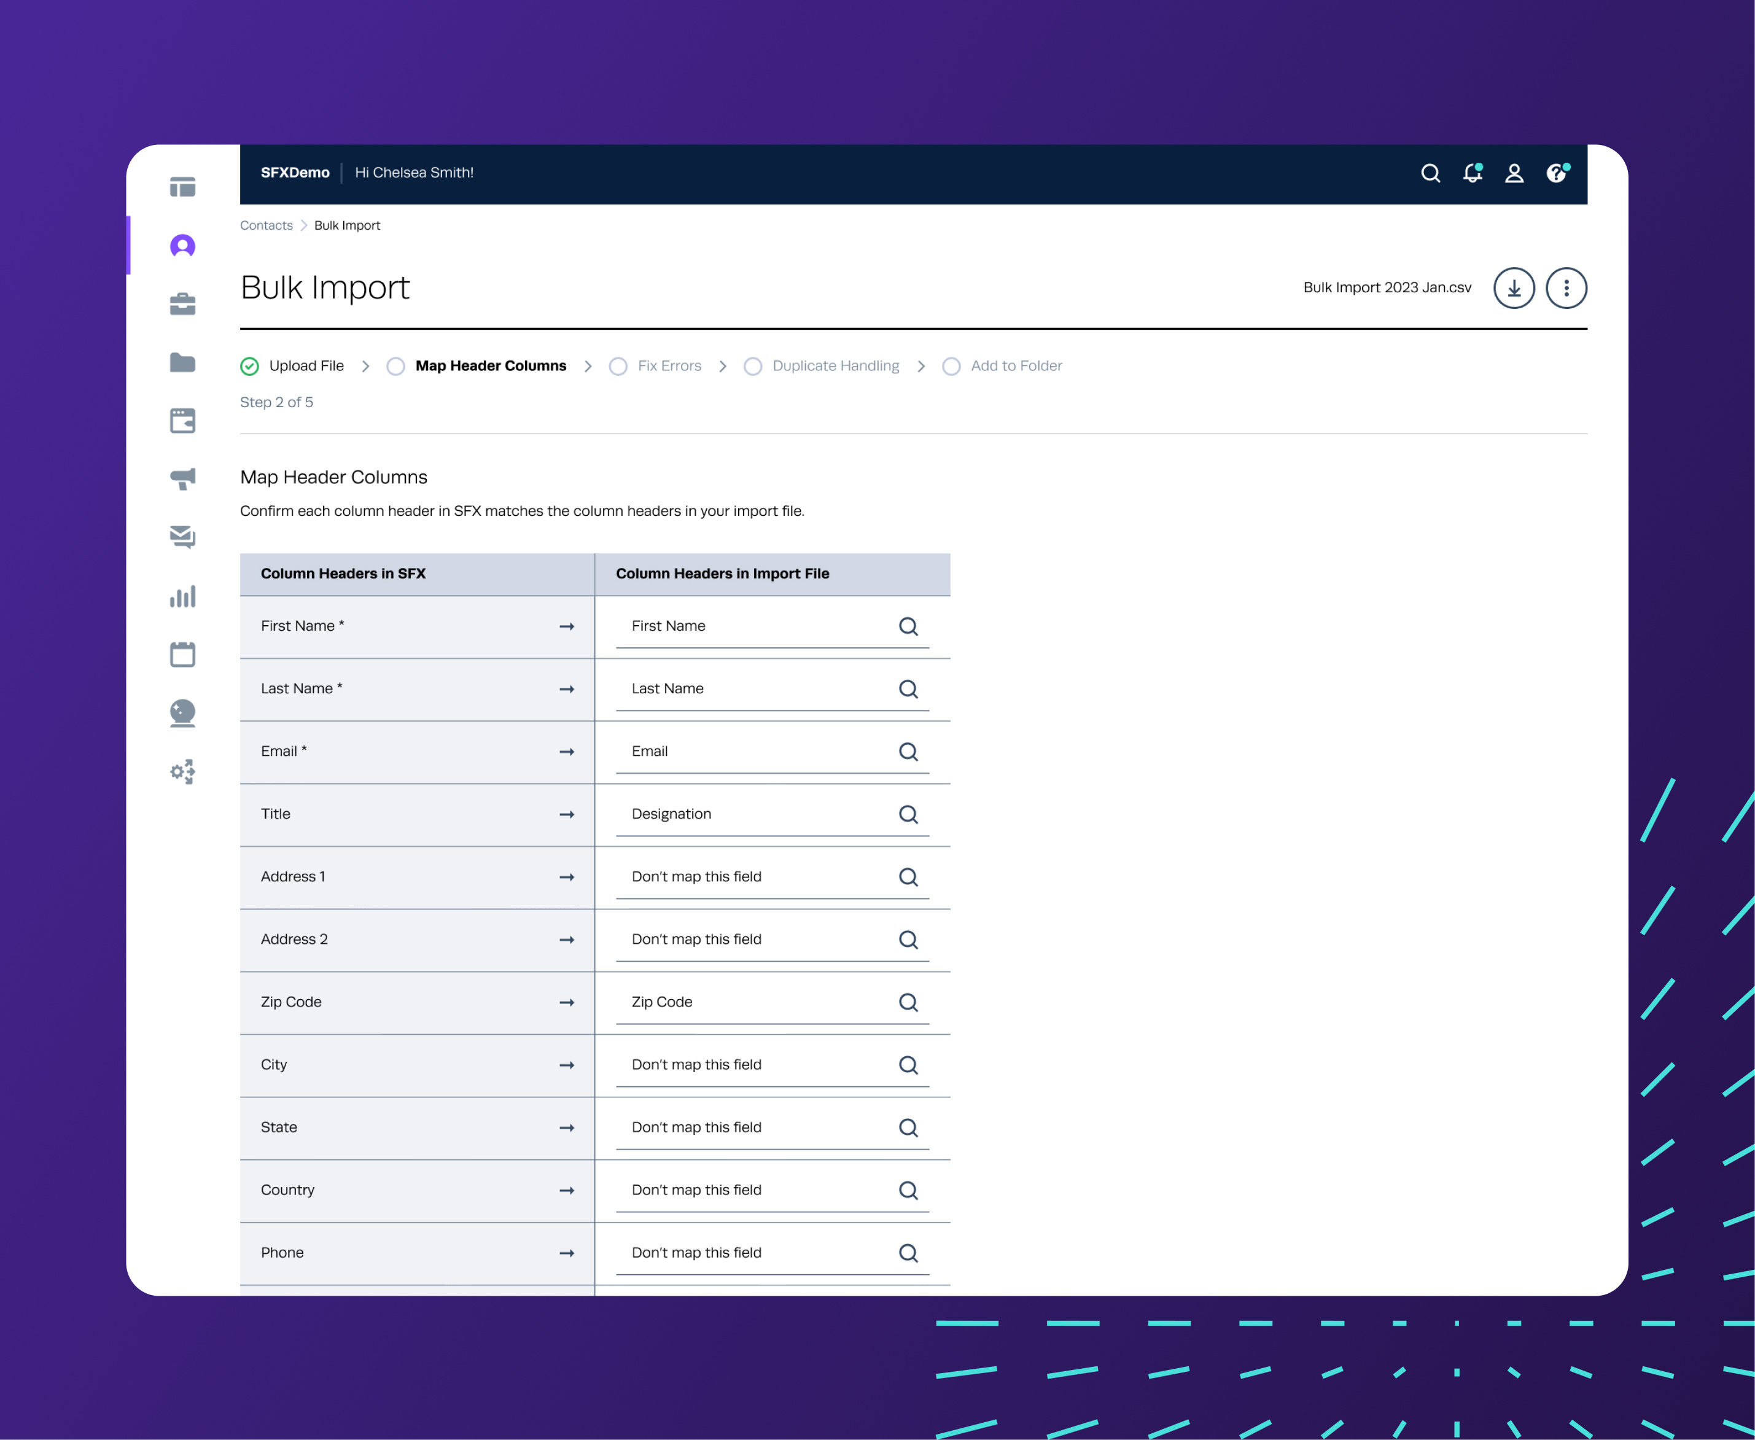1755x1440 pixels.
Task: Open the Email messages icon in sidebar
Action: [182, 537]
